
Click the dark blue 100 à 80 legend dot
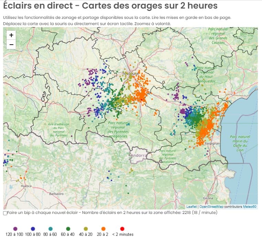33,229
